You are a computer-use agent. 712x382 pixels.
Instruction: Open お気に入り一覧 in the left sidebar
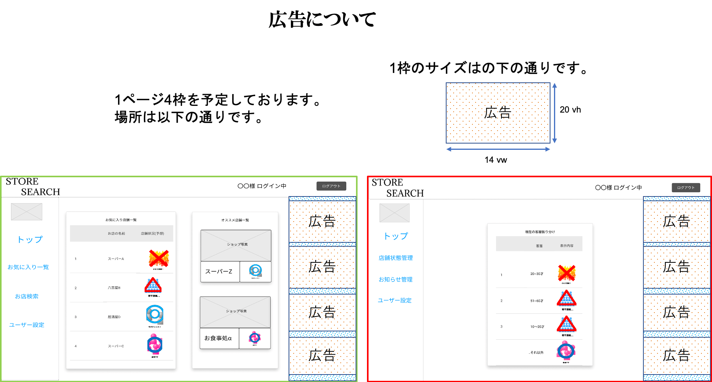[28, 267]
